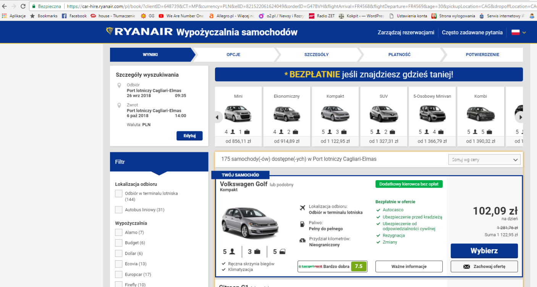Image resolution: width=537 pixels, height=287 pixels.
Task: Enable the Budget supplier filter
Action: click(119, 243)
